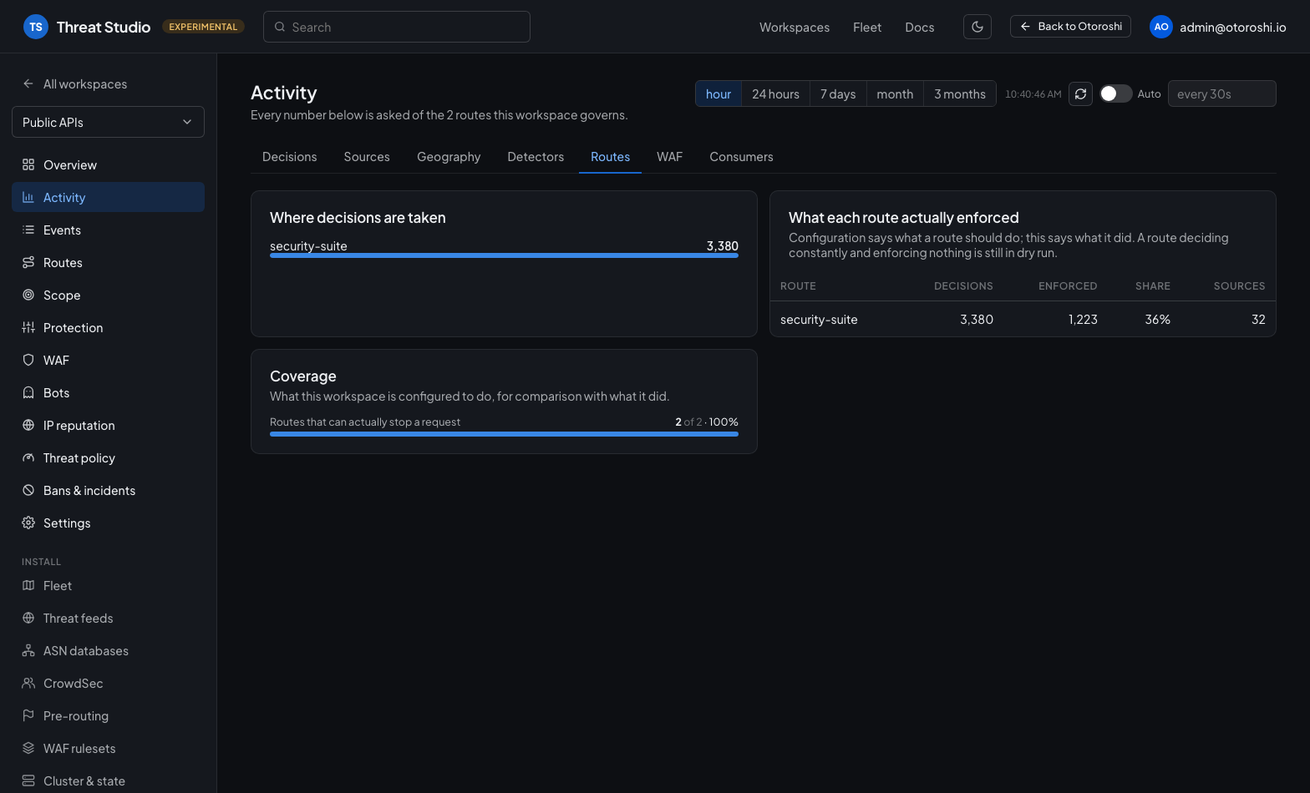Viewport: 1310px width, 793px height.
Task: Click the DECISIONS column header
Action: (x=963, y=285)
